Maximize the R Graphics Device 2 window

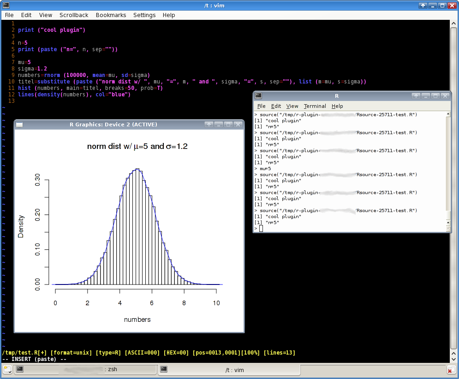pos(228,124)
